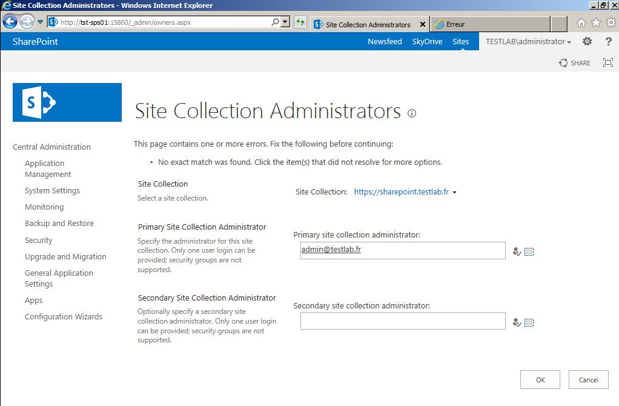Screen dimensions: 619x406
Task: Open Security link in sidebar
Action: point(38,240)
